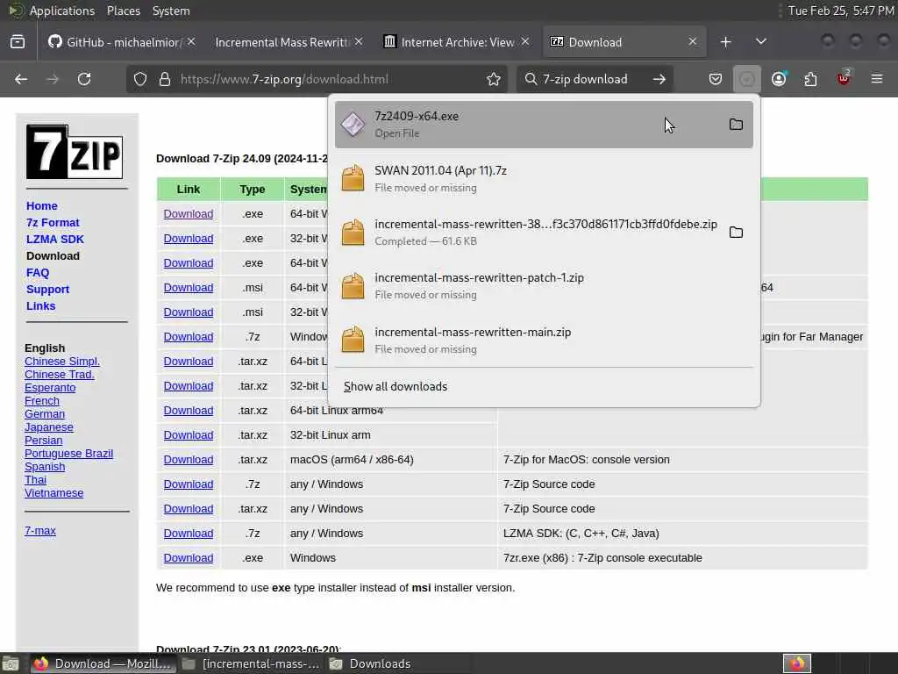This screenshot has height=674, width=898.
Task: Expand the list all tabs chevron
Action: pyautogui.click(x=760, y=42)
